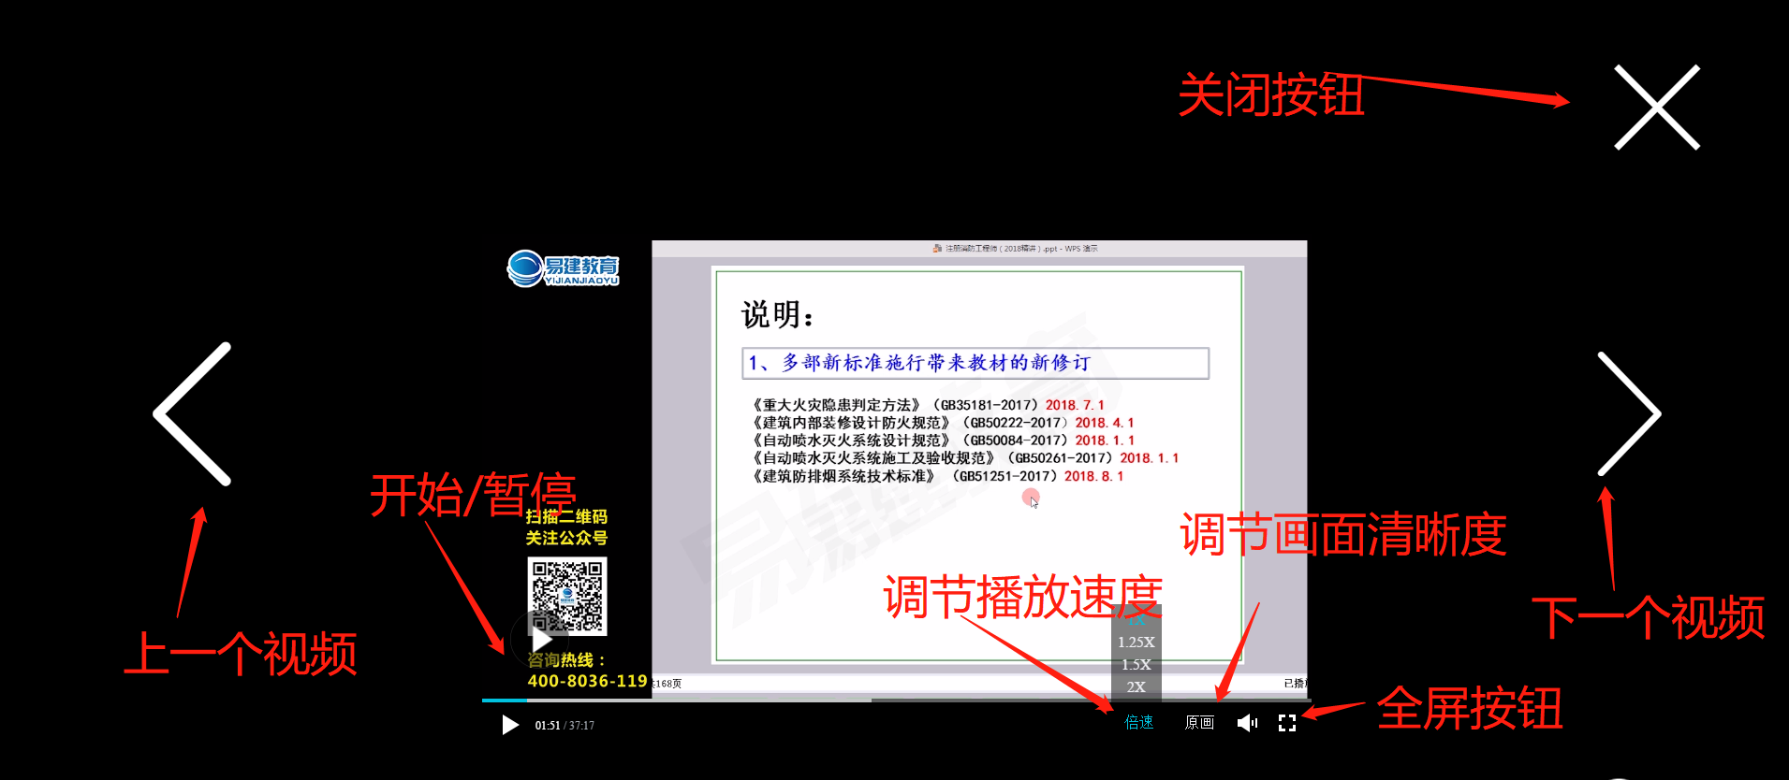The image size is (1789, 780).
Task: Skip to the next video
Action: [1628, 413]
